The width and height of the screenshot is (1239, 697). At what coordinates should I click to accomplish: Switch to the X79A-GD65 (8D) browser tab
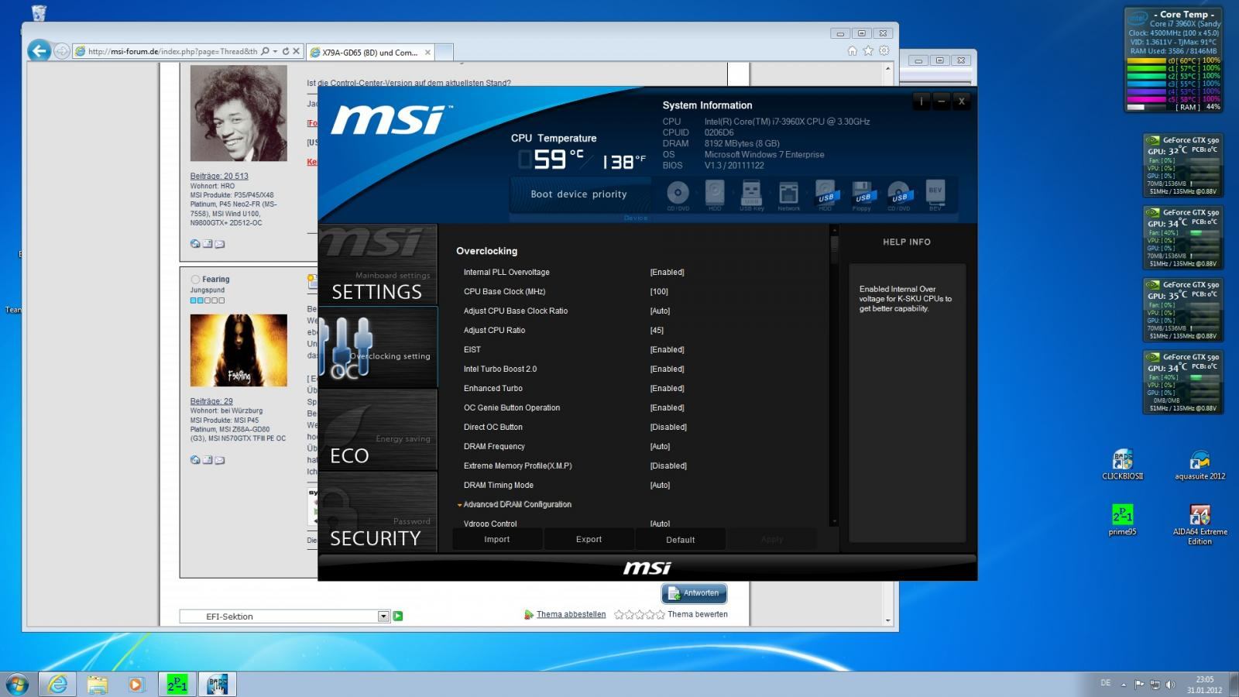point(369,53)
